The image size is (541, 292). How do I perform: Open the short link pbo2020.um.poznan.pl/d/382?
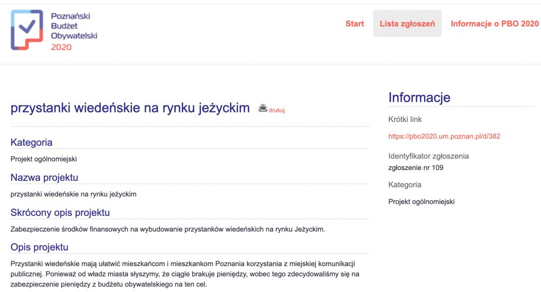(444, 136)
